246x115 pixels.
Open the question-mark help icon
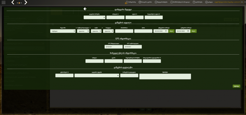coord(194,2)
